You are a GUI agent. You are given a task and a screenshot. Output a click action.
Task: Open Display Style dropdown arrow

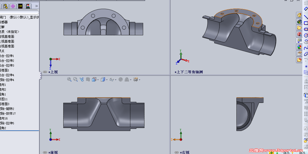[x=107, y=80]
